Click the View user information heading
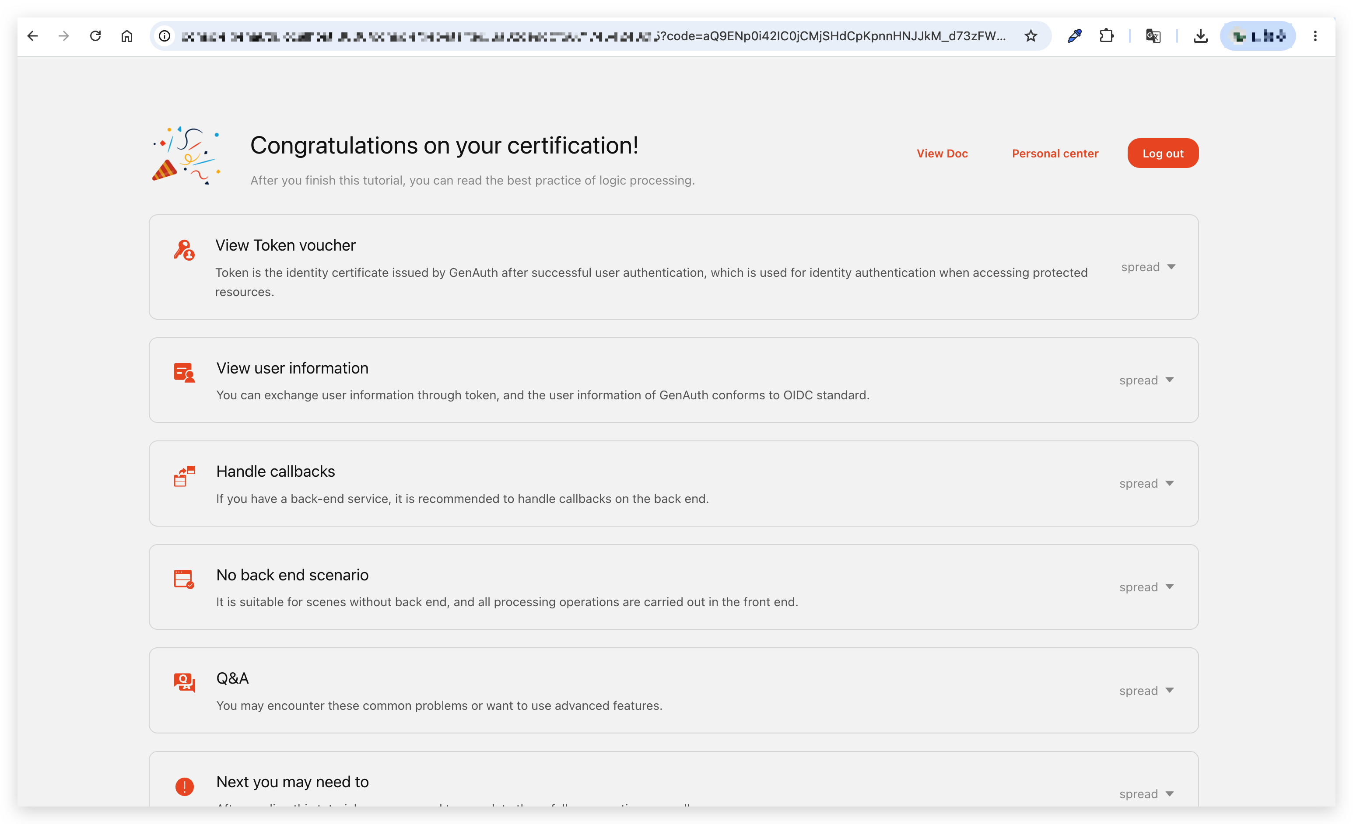1353x824 pixels. pos(292,368)
